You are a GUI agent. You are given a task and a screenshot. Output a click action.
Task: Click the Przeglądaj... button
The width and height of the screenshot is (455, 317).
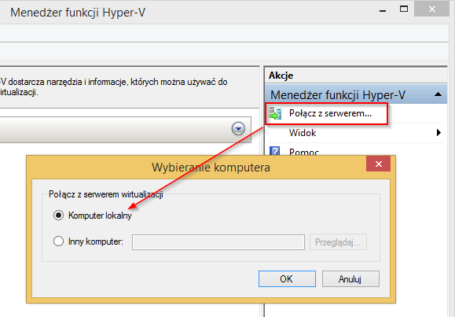[x=338, y=242]
